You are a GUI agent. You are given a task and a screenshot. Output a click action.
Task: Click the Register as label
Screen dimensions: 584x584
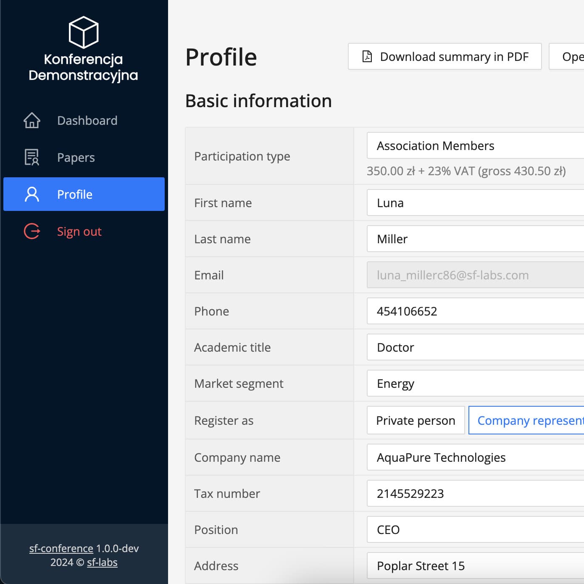point(224,420)
